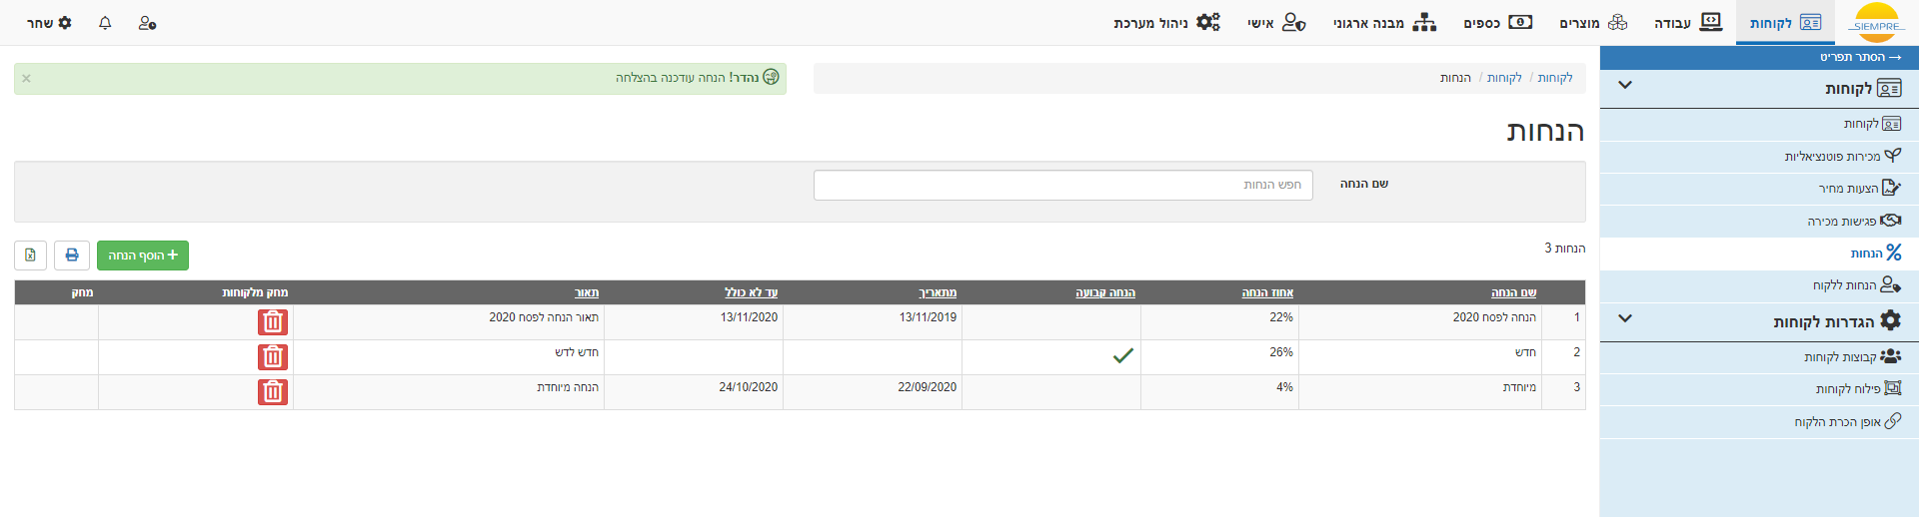Open the notifications bell
The image size is (1919, 517).
pyautogui.click(x=105, y=22)
